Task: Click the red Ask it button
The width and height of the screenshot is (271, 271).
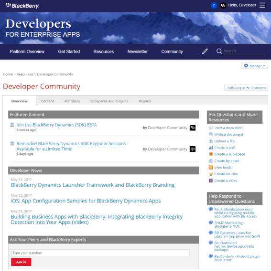Action: [x=21, y=262]
